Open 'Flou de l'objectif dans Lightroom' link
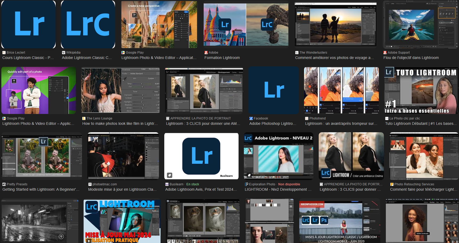The height and width of the screenshot is (243, 459). [411, 58]
